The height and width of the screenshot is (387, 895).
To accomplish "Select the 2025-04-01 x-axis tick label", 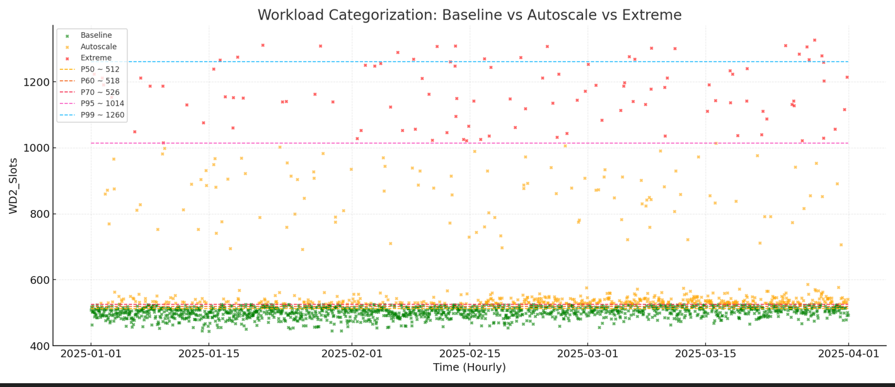I will click(848, 354).
